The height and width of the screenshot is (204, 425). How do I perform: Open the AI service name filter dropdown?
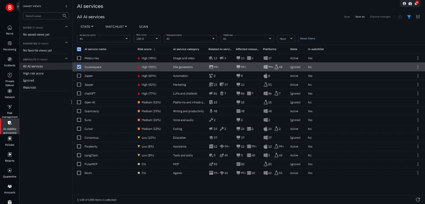coord(104,38)
